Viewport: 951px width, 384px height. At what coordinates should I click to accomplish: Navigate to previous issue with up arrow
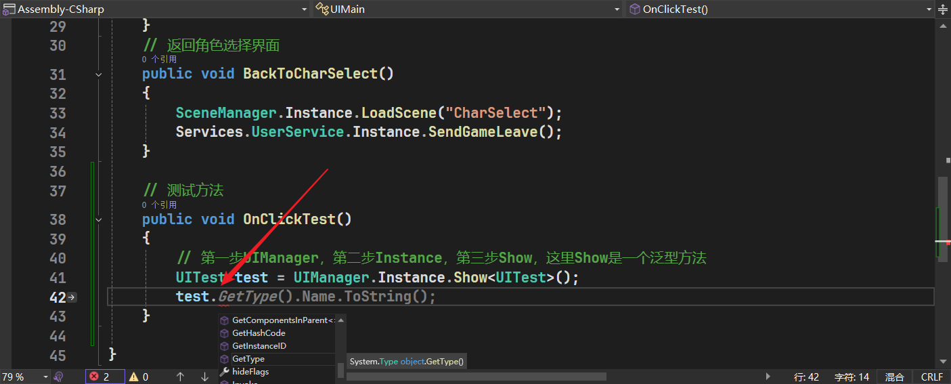(x=180, y=377)
